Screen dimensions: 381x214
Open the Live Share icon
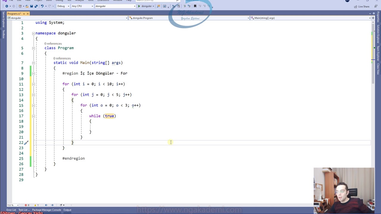coord(356,7)
